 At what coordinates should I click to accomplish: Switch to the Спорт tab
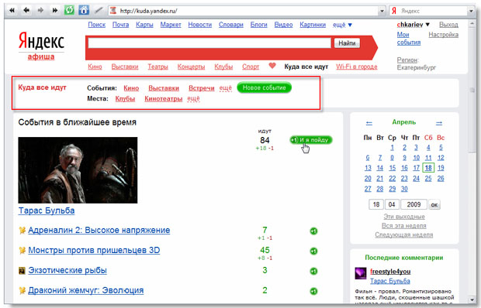pyautogui.click(x=251, y=67)
